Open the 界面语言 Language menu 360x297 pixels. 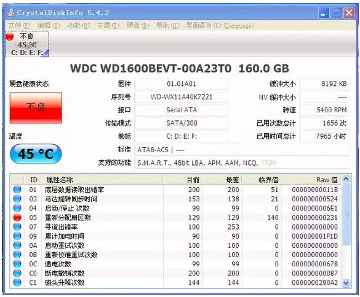pyautogui.click(x=220, y=25)
